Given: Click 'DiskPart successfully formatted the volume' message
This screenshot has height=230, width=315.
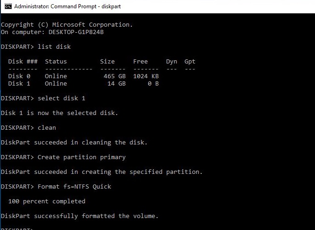Looking at the screenshot, I should (80, 216).
